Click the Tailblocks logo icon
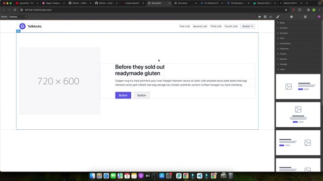The width and height of the screenshot is (323, 181). point(22,26)
